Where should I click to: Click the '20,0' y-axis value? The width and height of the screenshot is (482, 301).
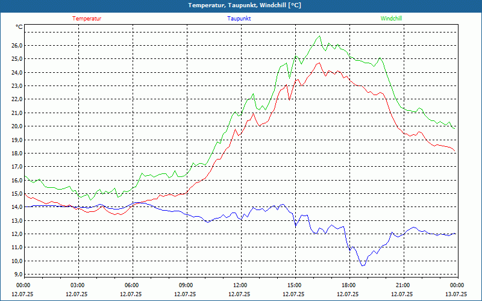tap(17, 126)
